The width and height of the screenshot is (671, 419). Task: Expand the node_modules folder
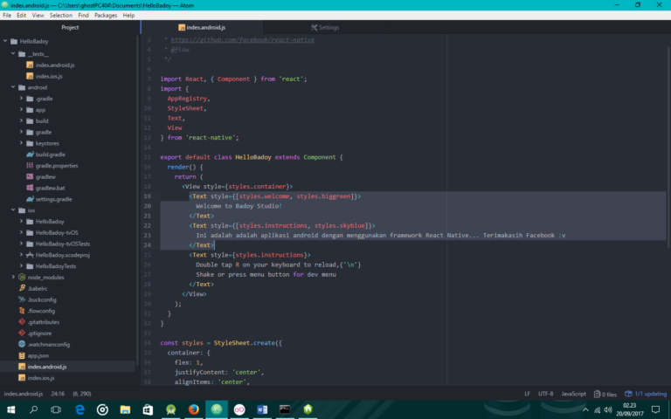pos(45,278)
